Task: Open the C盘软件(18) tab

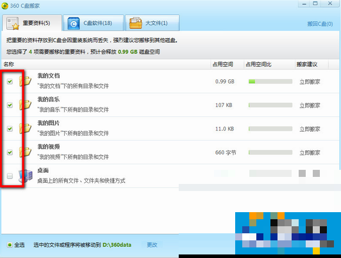Action: [x=93, y=23]
